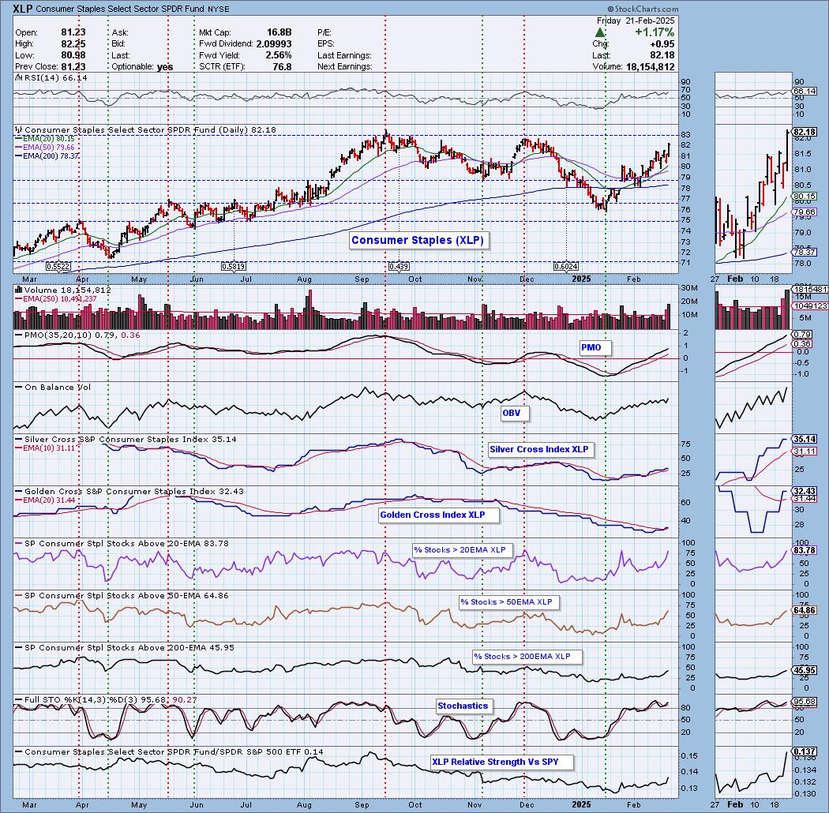This screenshot has width=829, height=813.
Task: Click the 0.5819 annotation near July
Action: 233,267
